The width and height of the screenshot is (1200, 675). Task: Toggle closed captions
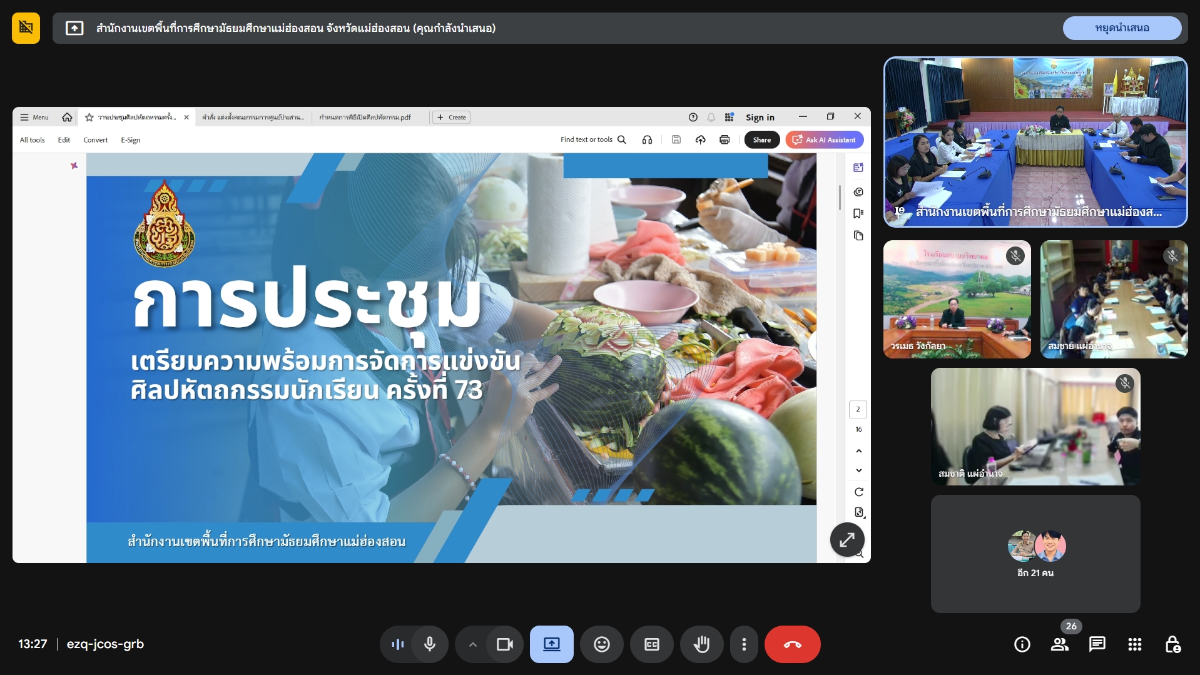[651, 644]
